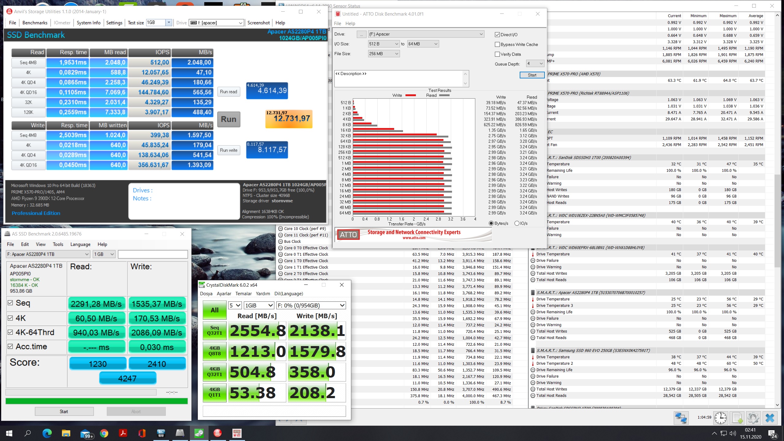Uncheck Acc.time test in AS SSD
This screenshot has width=784, height=441.
tap(10, 346)
